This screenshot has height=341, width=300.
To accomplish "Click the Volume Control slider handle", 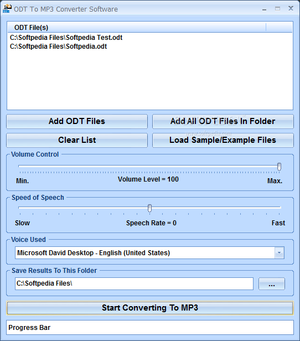I will coord(279,167).
